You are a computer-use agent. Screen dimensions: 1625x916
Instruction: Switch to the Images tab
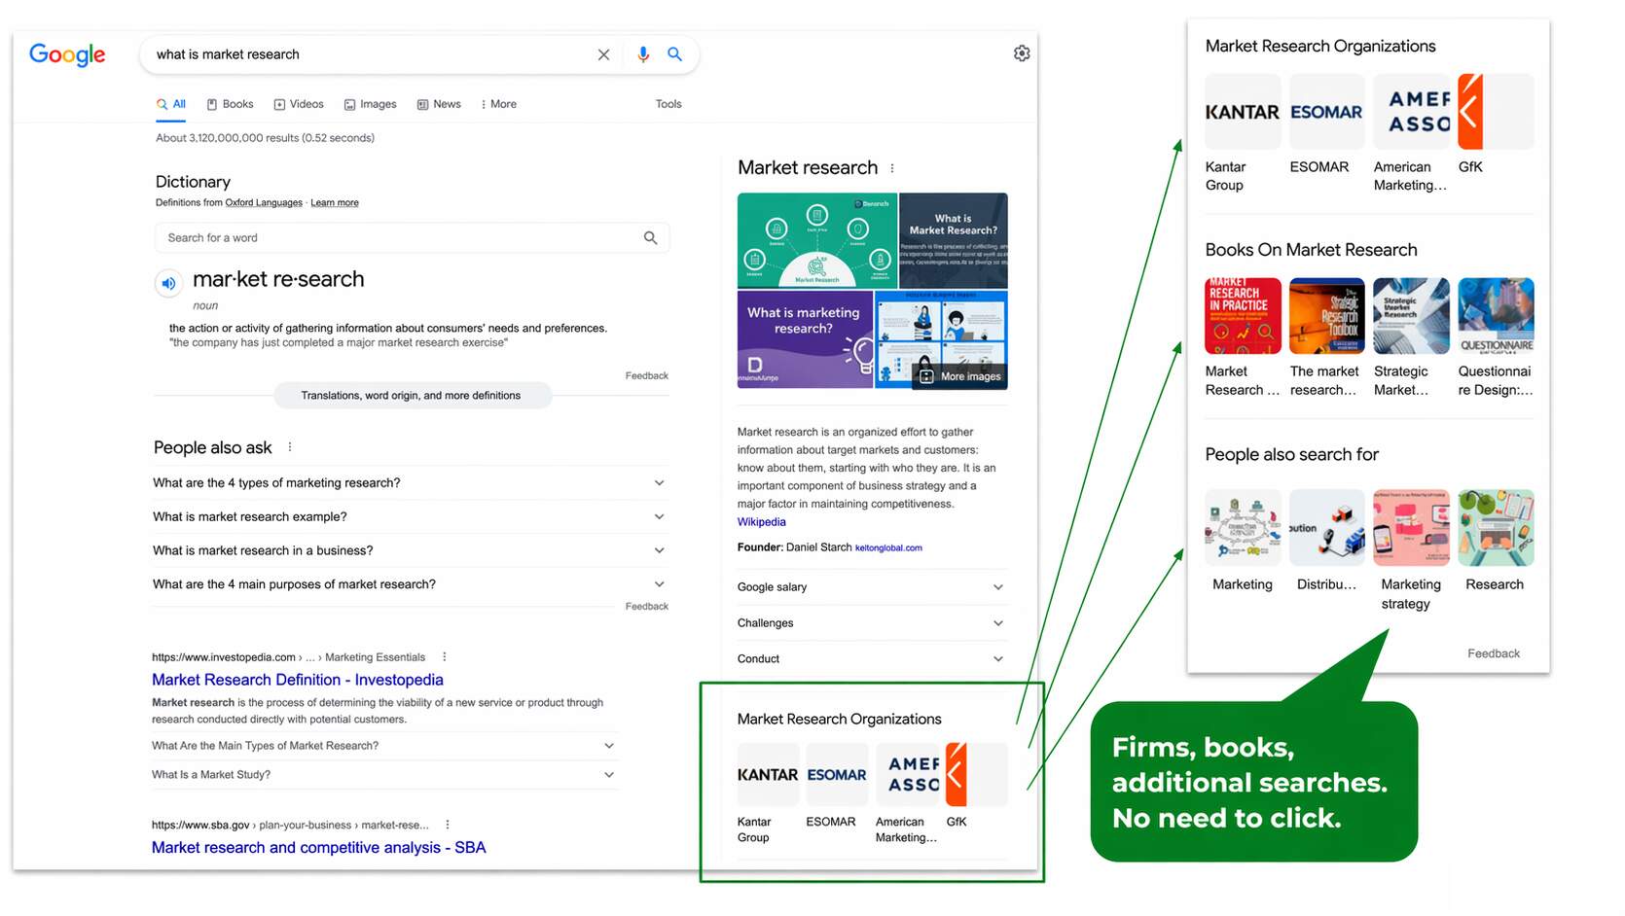coord(371,104)
